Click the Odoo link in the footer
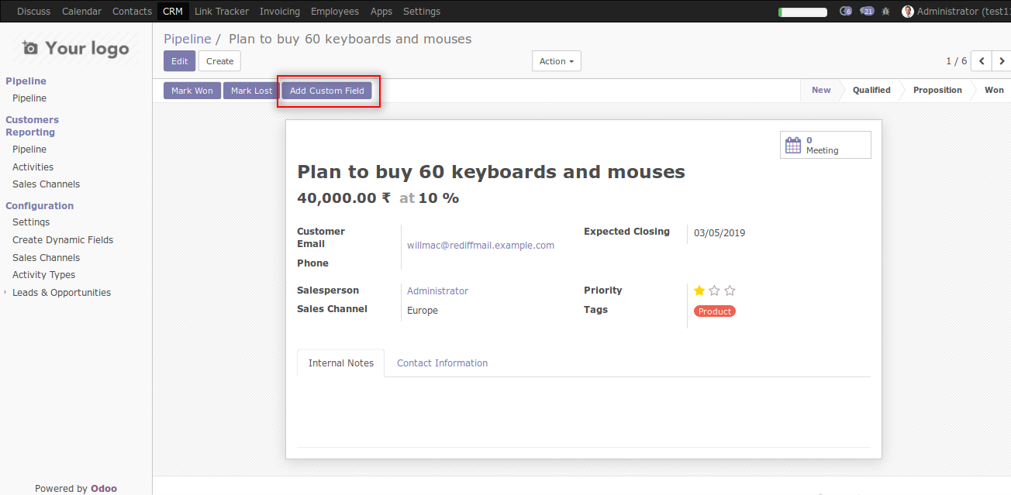1011x495 pixels. (104, 489)
